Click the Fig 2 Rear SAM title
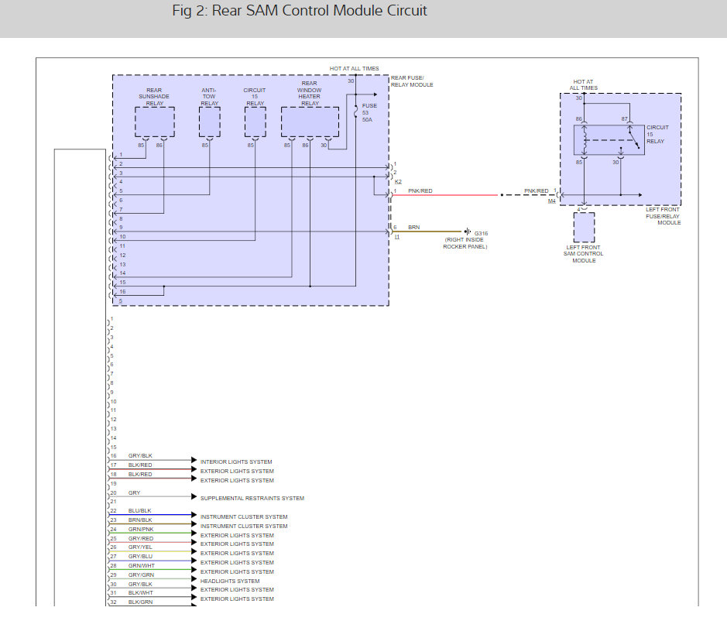This screenshot has height=621, width=727. point(300,11)
